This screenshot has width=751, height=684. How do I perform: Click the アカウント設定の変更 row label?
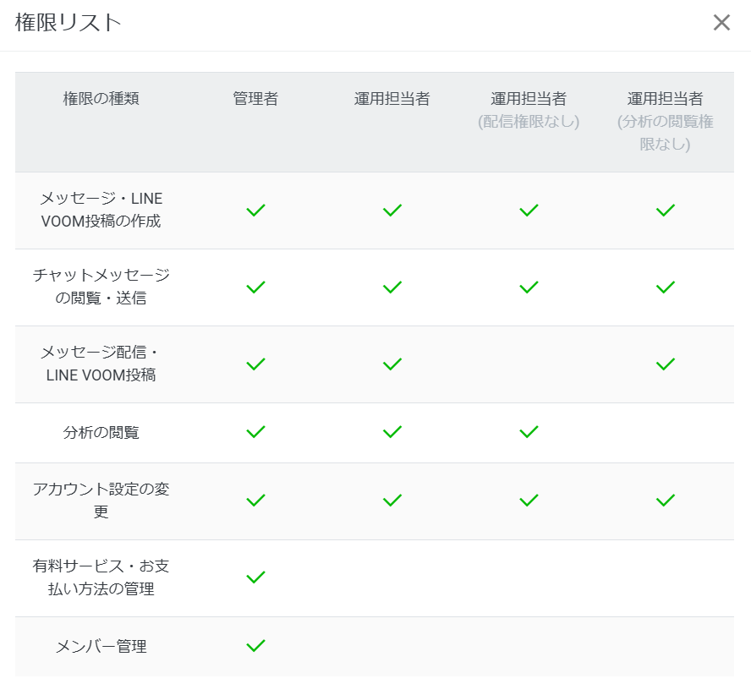pos(101,501)
